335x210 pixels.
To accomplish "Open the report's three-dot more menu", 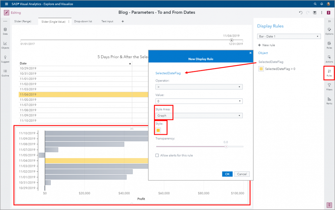I will 322,13.
